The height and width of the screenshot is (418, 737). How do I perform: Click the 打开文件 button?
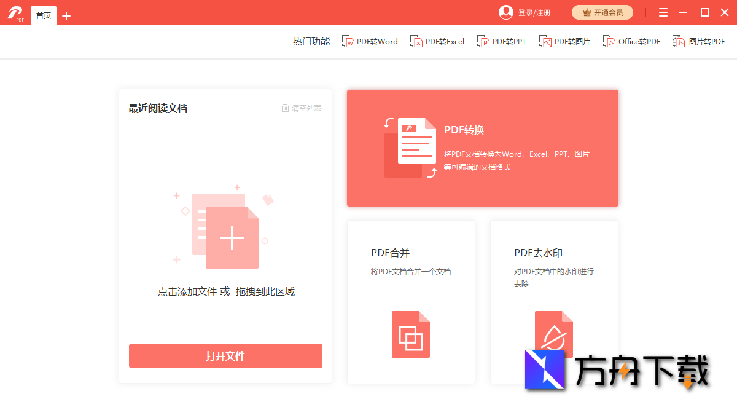225,356
